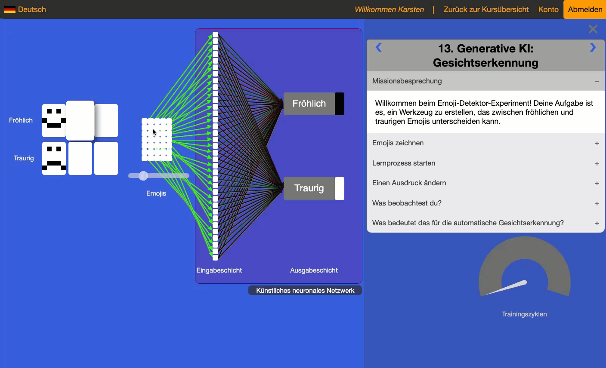Click third blank card in Fröhlich row
This screenshot has width=606, height=368.
[x=107, y=120]
